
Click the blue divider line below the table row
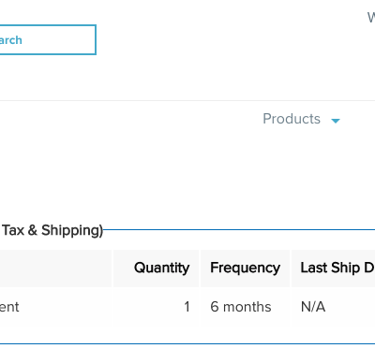[187, 344]
